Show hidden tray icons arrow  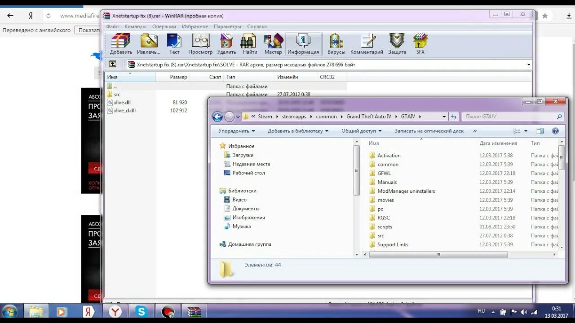(493, 312)
